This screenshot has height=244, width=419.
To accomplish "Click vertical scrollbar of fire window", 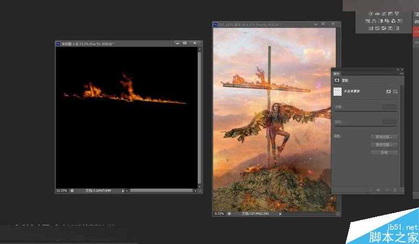I will [x=200, y=117].
